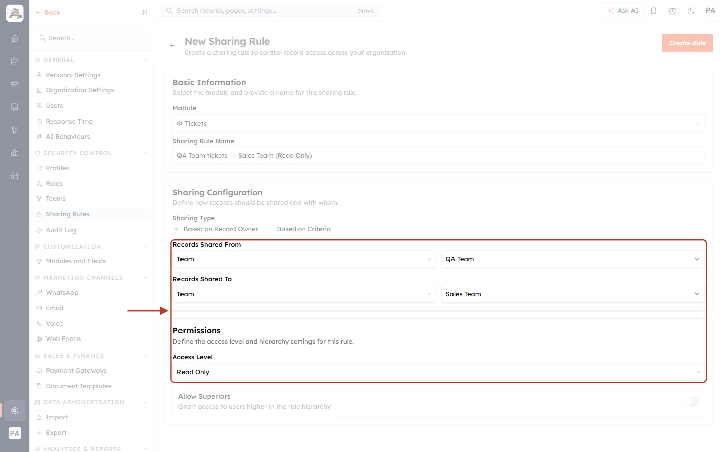The height and width of the screenshot is (452, 724).
Task: Select the Based on Criteria radio option
Action: pos(270,229)
